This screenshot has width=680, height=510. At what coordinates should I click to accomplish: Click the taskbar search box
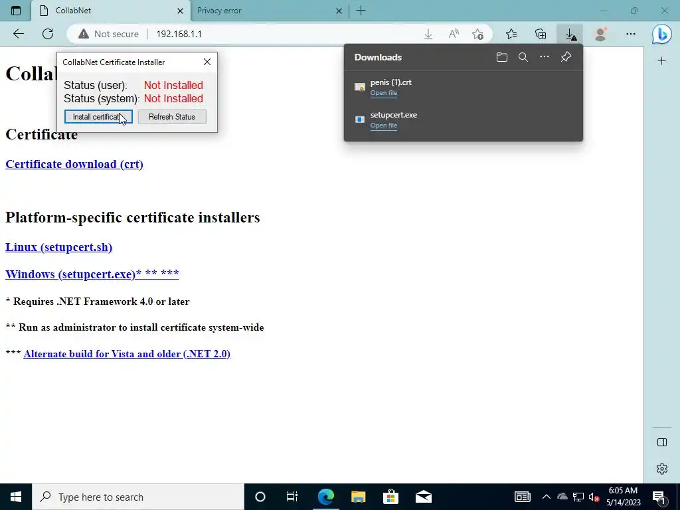138,497
